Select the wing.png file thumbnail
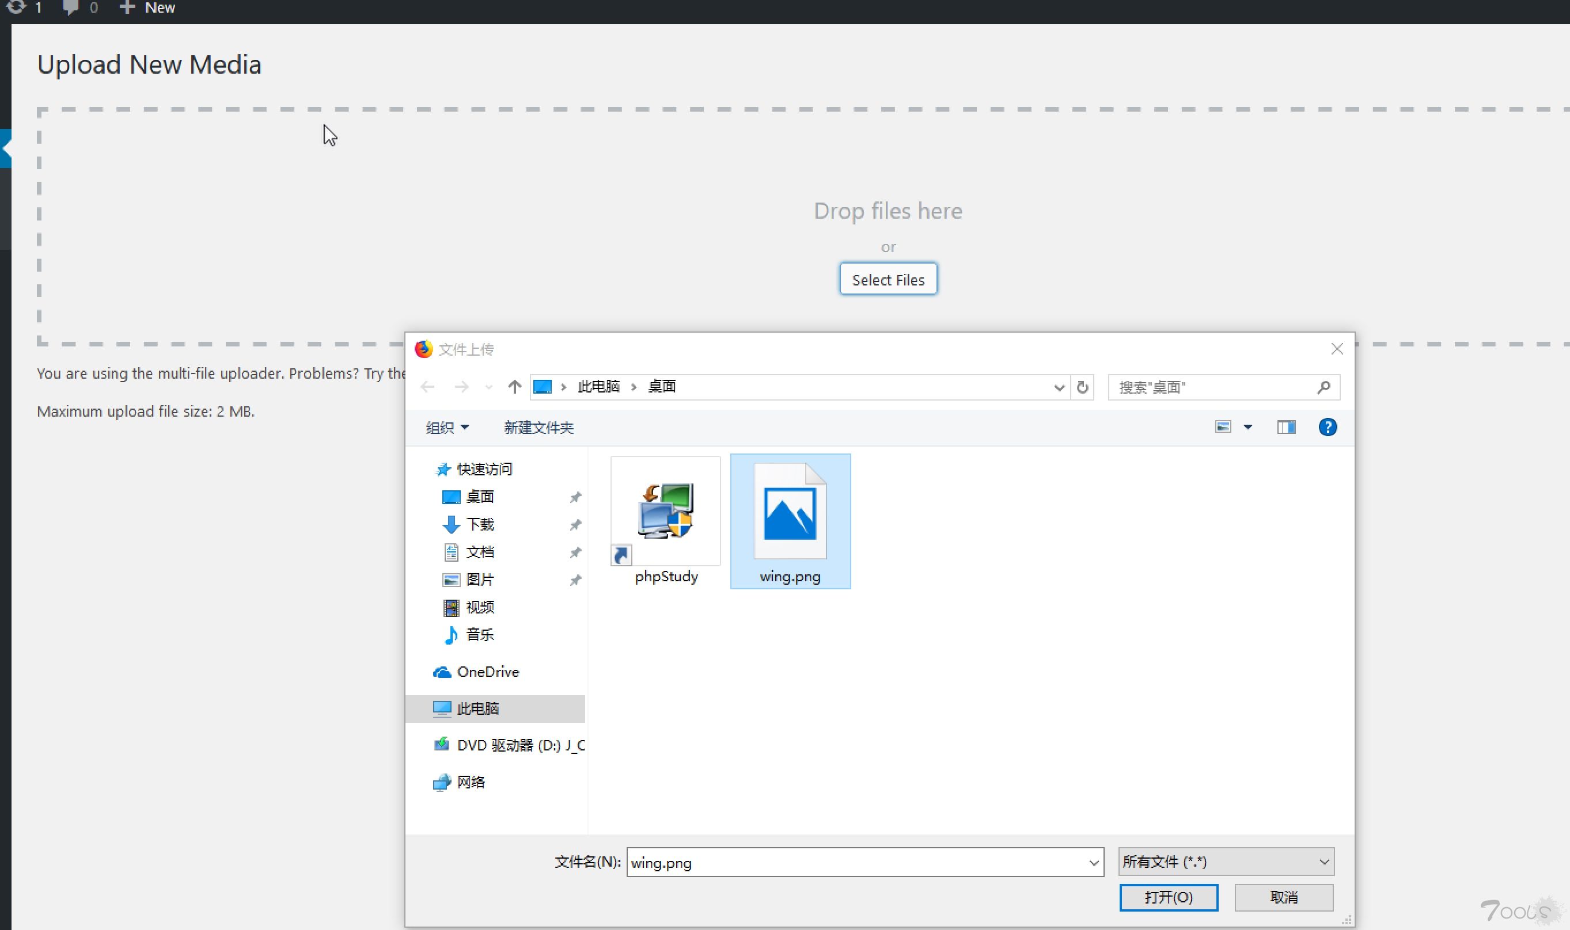Viewport: 1570px width, 930px height. coord(790,510)
